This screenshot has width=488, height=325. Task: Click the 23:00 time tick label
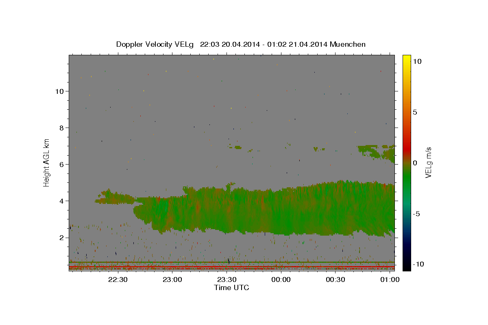pos(172,279)
